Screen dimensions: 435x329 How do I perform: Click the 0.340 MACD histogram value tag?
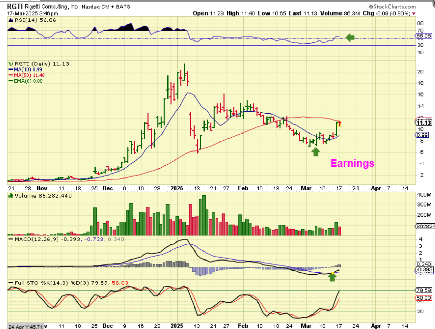[x=424, y=264]
